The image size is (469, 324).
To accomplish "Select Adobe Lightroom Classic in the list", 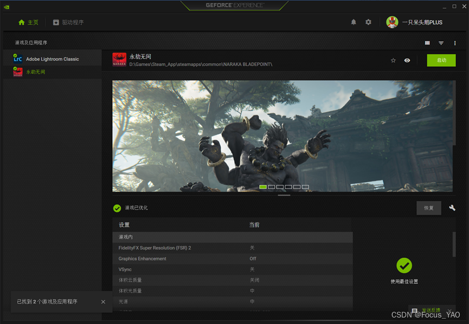I will 53,59.
